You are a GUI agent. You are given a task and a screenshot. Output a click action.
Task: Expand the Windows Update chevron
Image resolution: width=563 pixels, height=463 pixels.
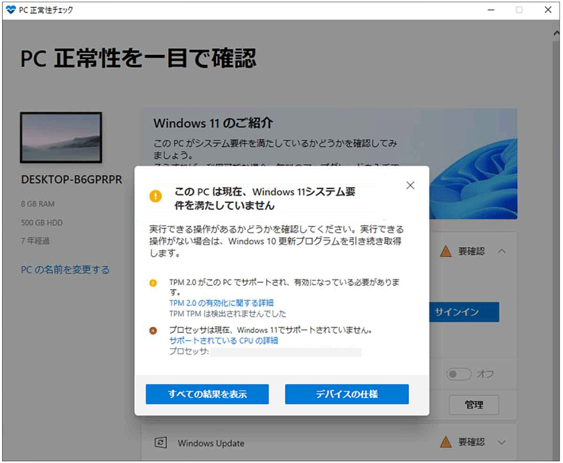point(502,442)
